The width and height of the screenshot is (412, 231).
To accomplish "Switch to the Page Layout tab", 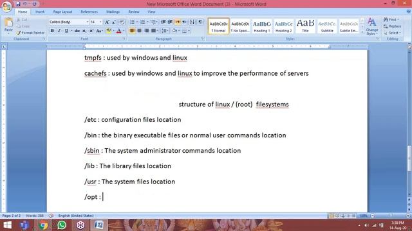I will pos(62,12).
